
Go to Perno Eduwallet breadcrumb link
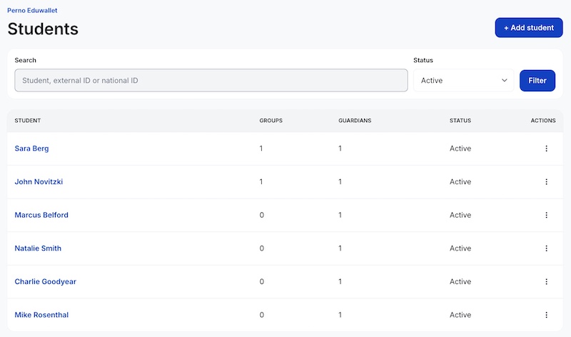[32, 10]
